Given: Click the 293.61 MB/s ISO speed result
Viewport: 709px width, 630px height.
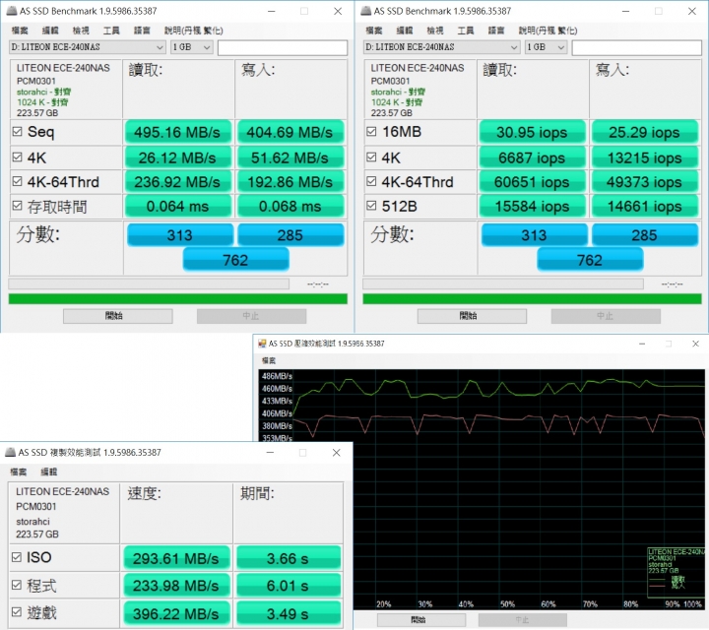Looking at the screenshot, I should coord(176,558).
